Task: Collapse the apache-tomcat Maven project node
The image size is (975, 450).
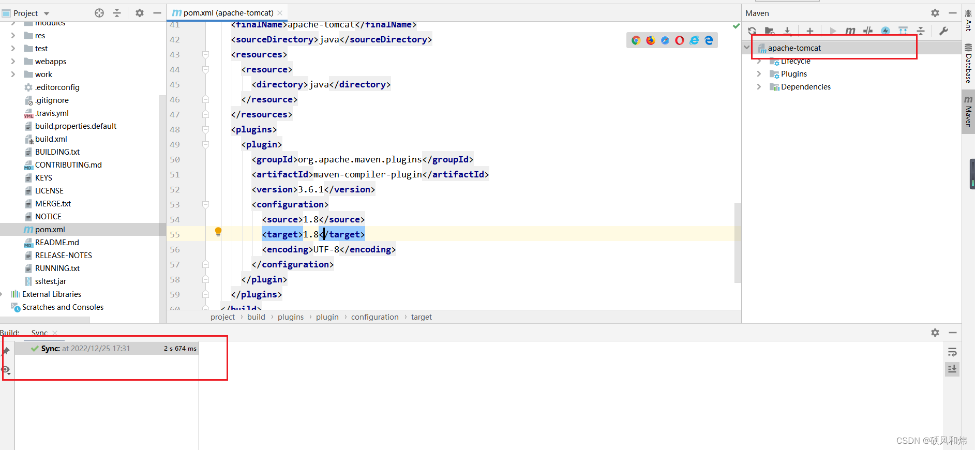Action: coord(746,48)
